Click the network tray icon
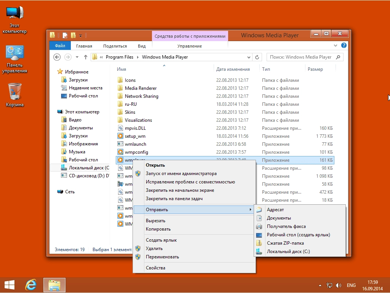390x293 pixels. point(329,285)
